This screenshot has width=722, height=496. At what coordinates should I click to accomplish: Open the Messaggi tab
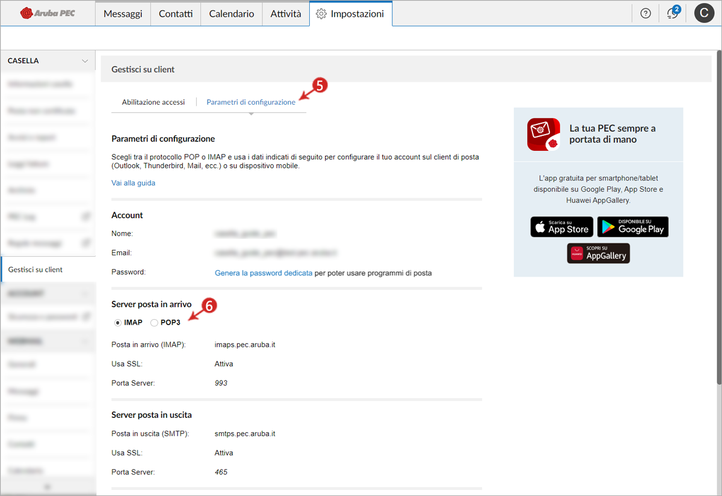[x=123, y=14]
